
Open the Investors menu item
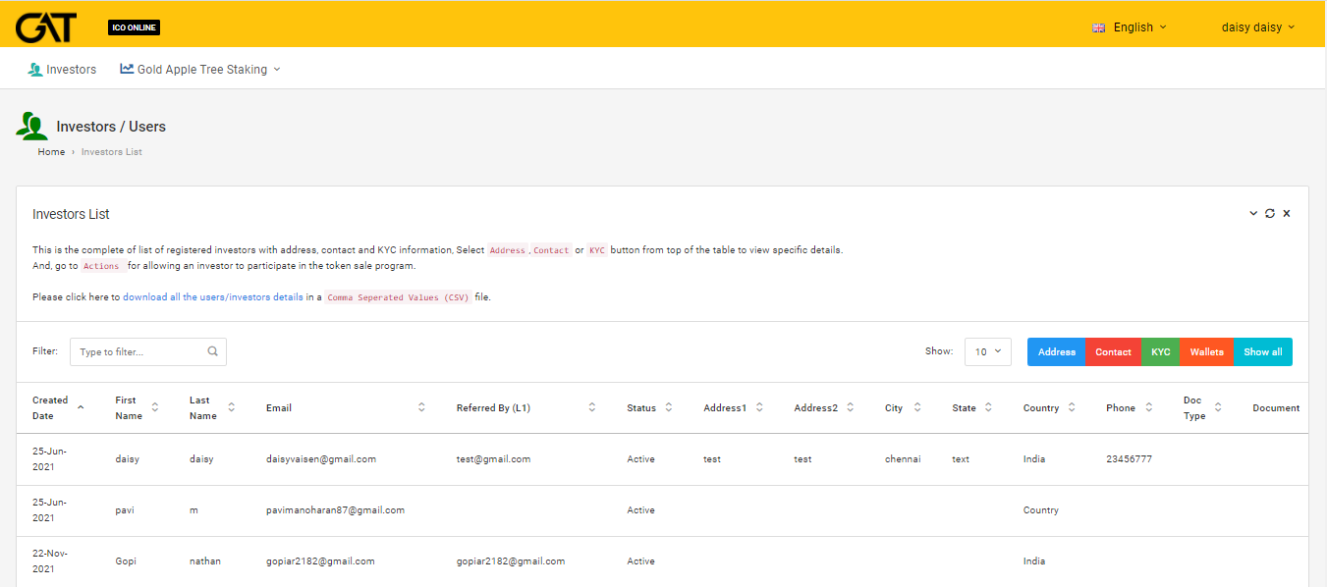(62, 70)
